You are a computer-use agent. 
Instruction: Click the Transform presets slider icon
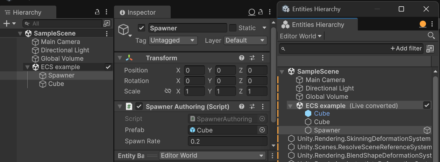(x=252, y=58)
